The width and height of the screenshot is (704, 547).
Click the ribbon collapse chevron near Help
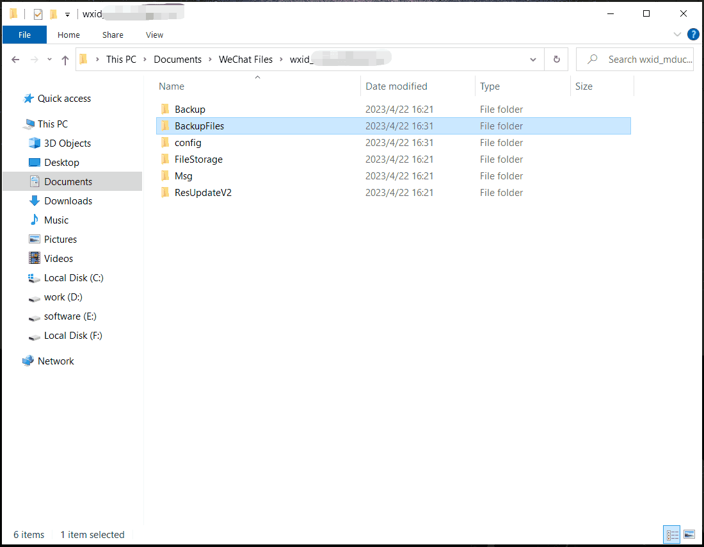pyautogui.click(x=677, y=35)
